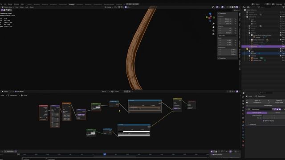Image resolution: width=285 pixels, height=160 pixels.
Task: Toggle Show Seconds checkbox in timeline
Action: coord(213,155)
